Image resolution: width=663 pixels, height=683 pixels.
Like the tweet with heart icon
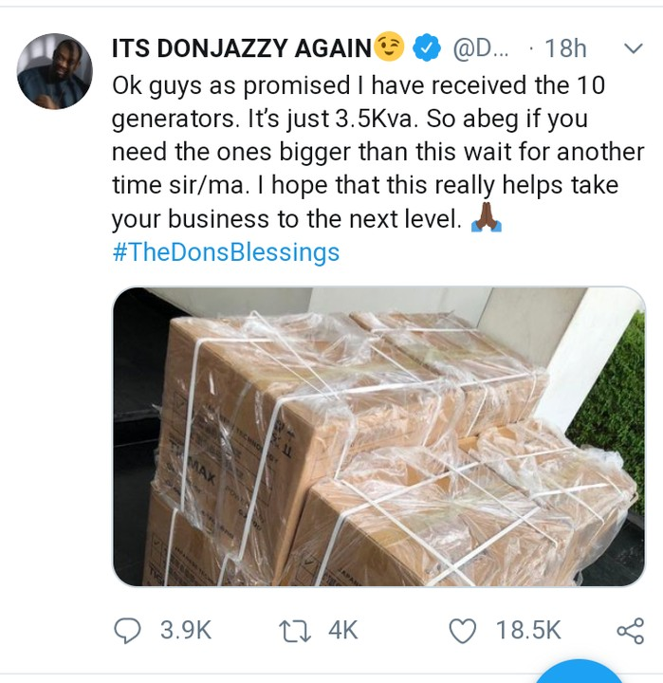click(x=463, y=629)
